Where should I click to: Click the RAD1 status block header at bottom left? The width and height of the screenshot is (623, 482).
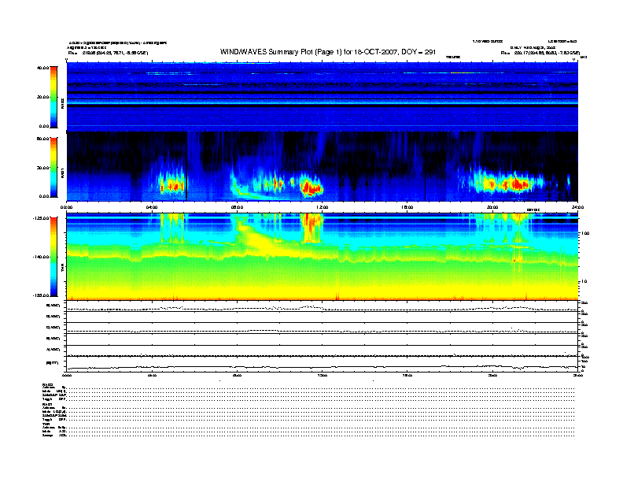point(48,404)
